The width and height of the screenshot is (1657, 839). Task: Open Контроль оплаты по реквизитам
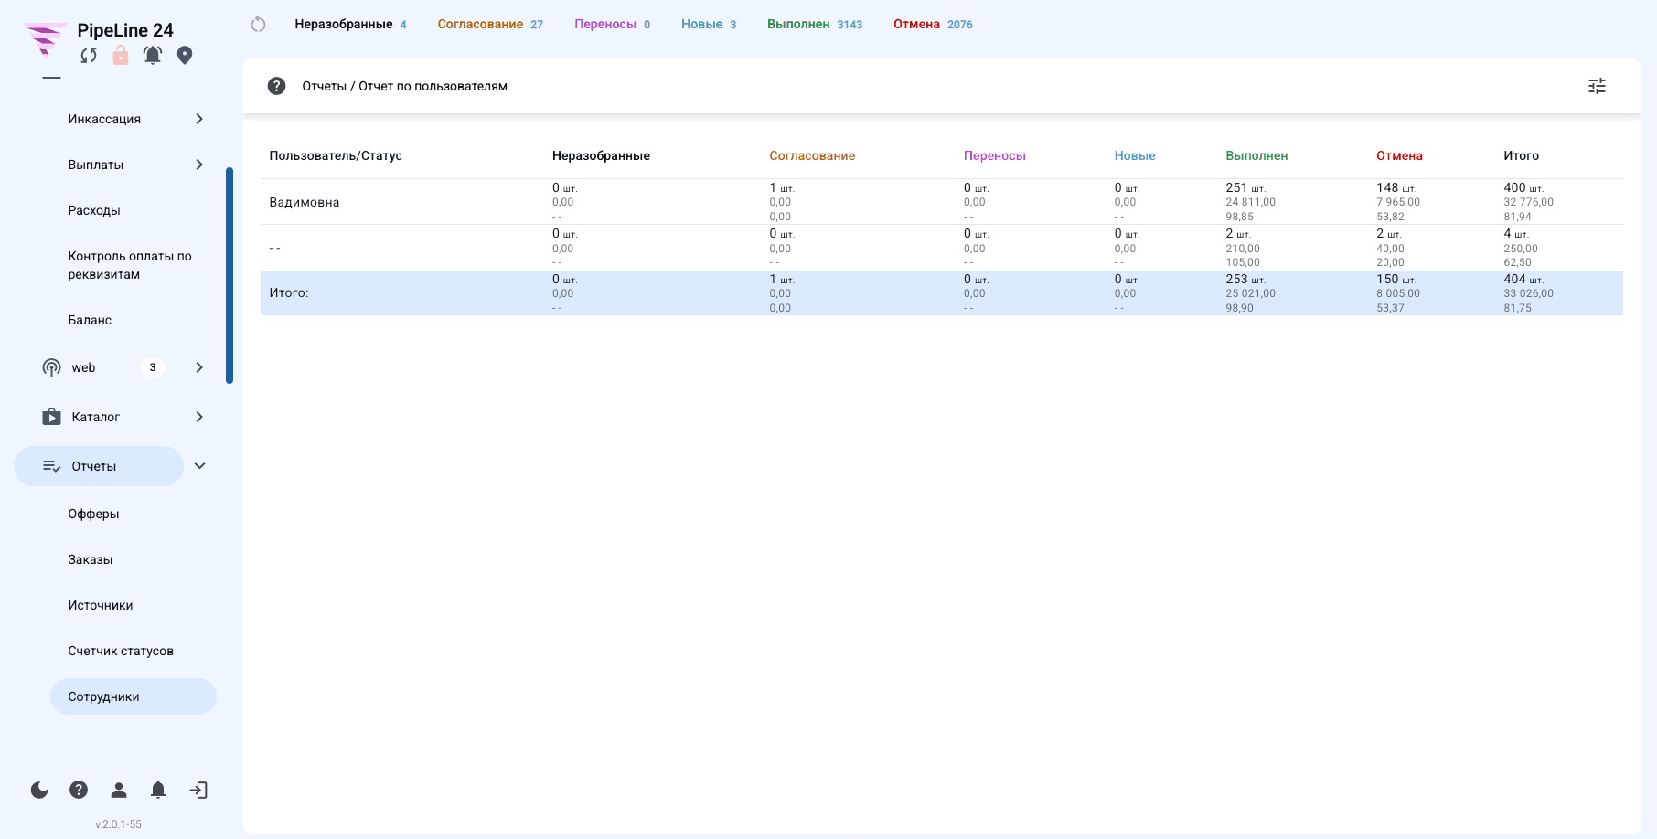(x=130, y=265)
